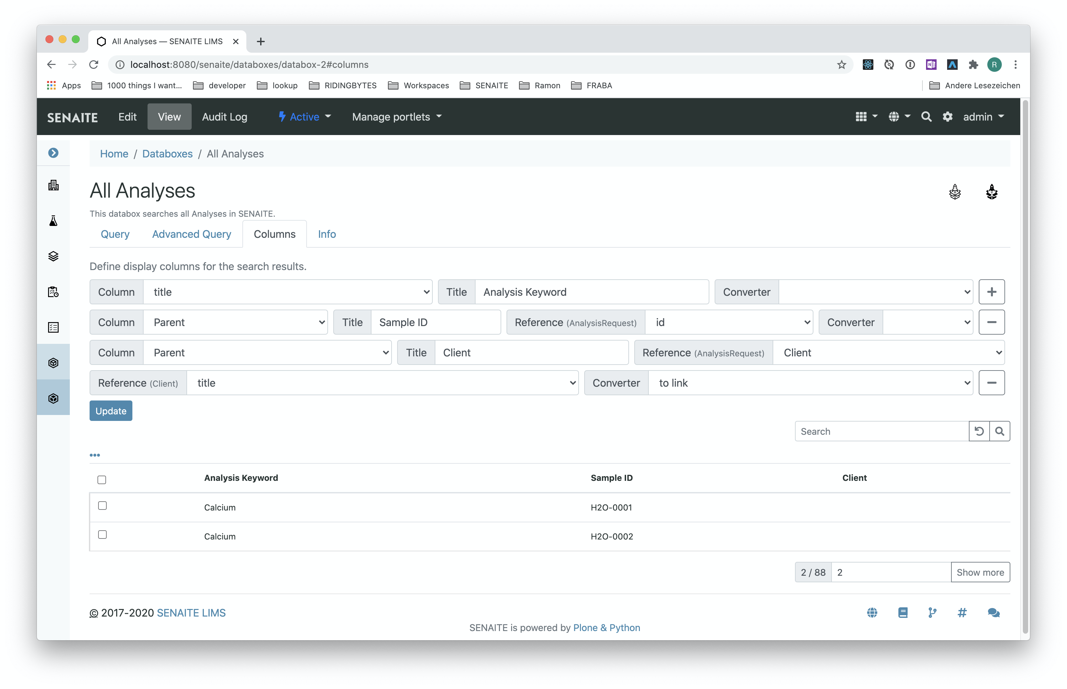Click the page size field showing 2

point(891,572)
